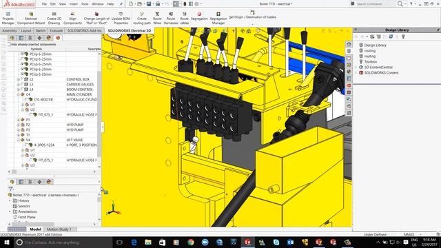Run the Route Wires command
The width and height of the screenshot is (441, 248).
click(157, 19)
